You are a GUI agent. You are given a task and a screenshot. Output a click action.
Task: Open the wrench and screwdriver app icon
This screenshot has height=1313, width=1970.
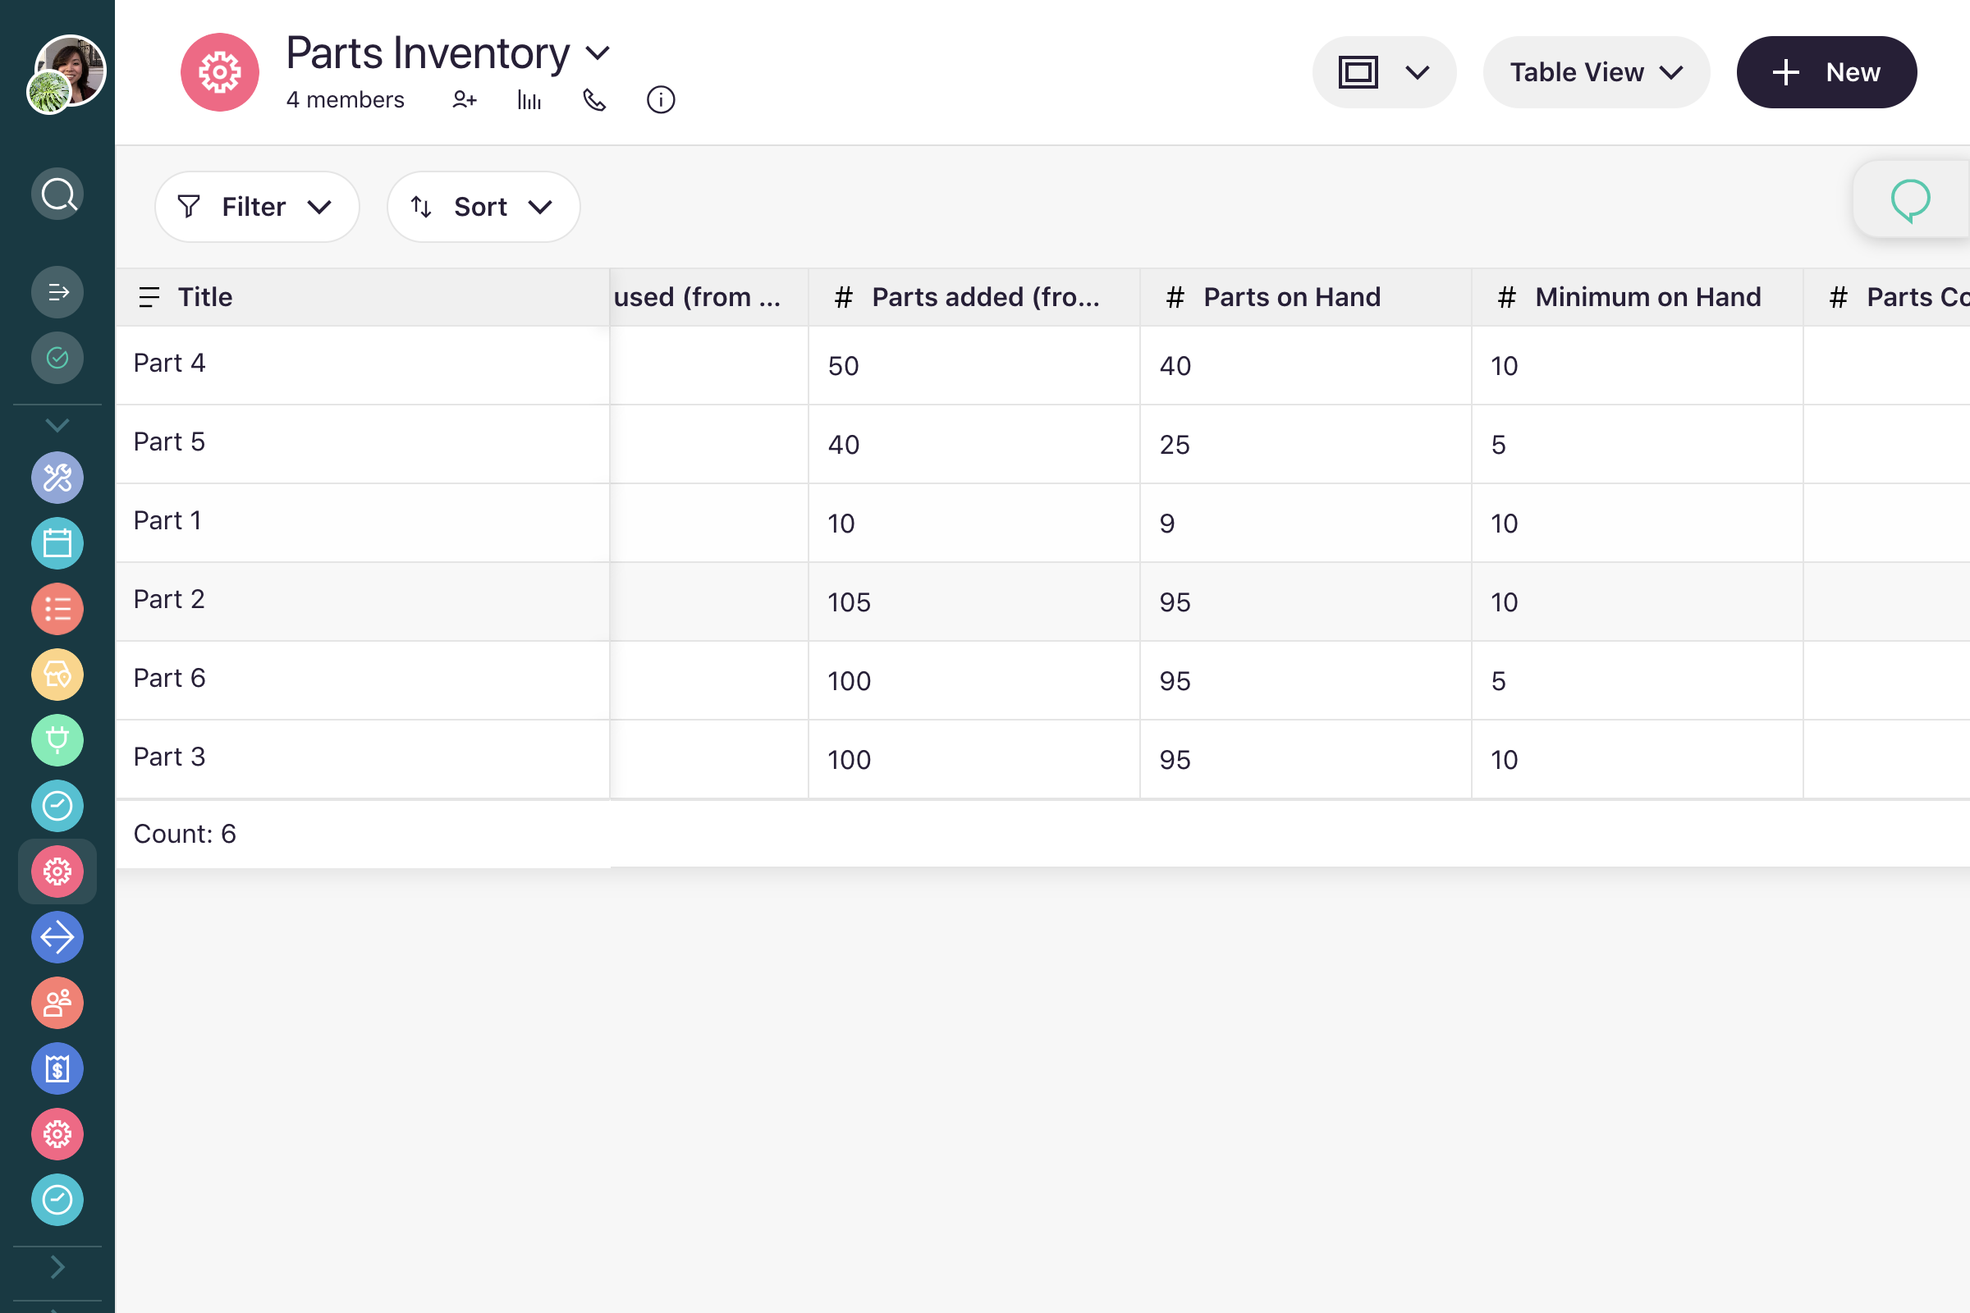tap(57, 478)
